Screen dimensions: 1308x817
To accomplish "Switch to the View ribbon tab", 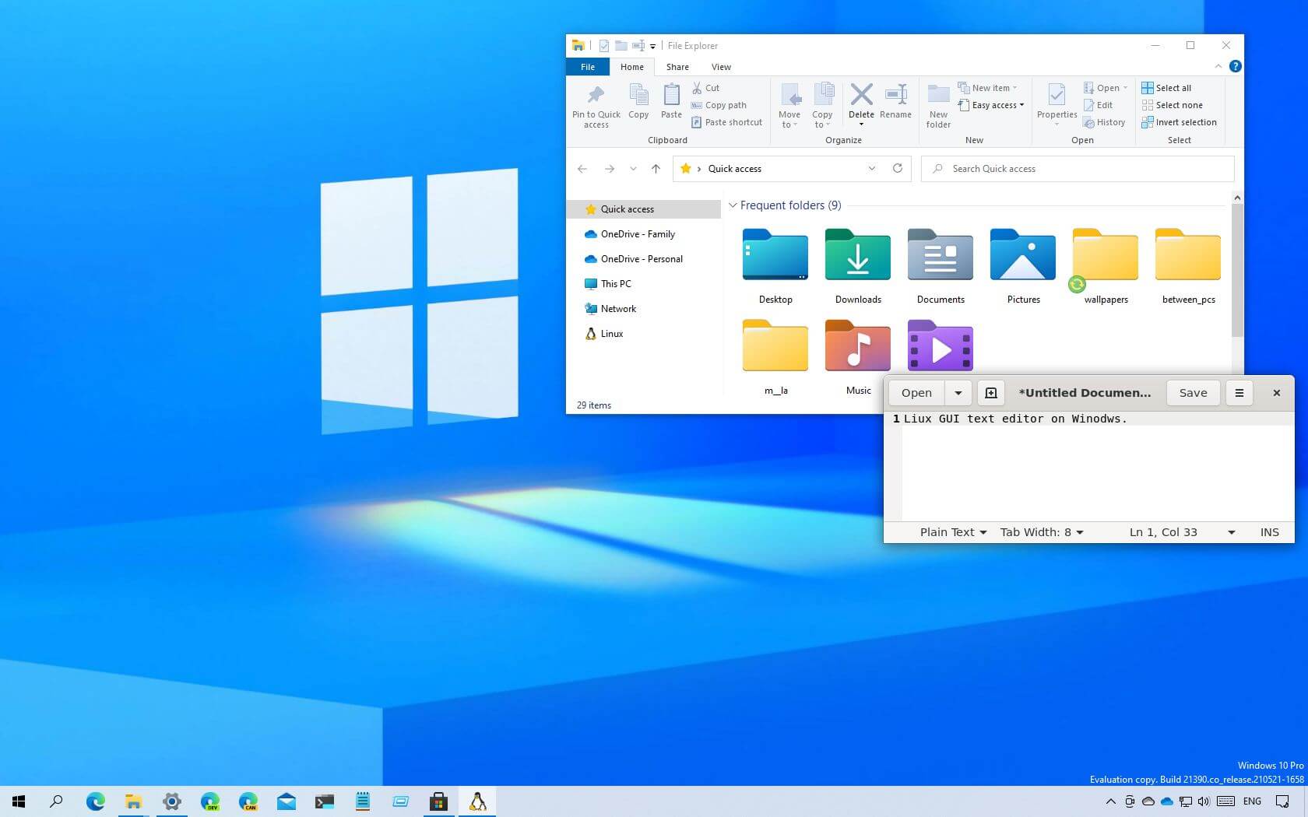I will (720, 67).
